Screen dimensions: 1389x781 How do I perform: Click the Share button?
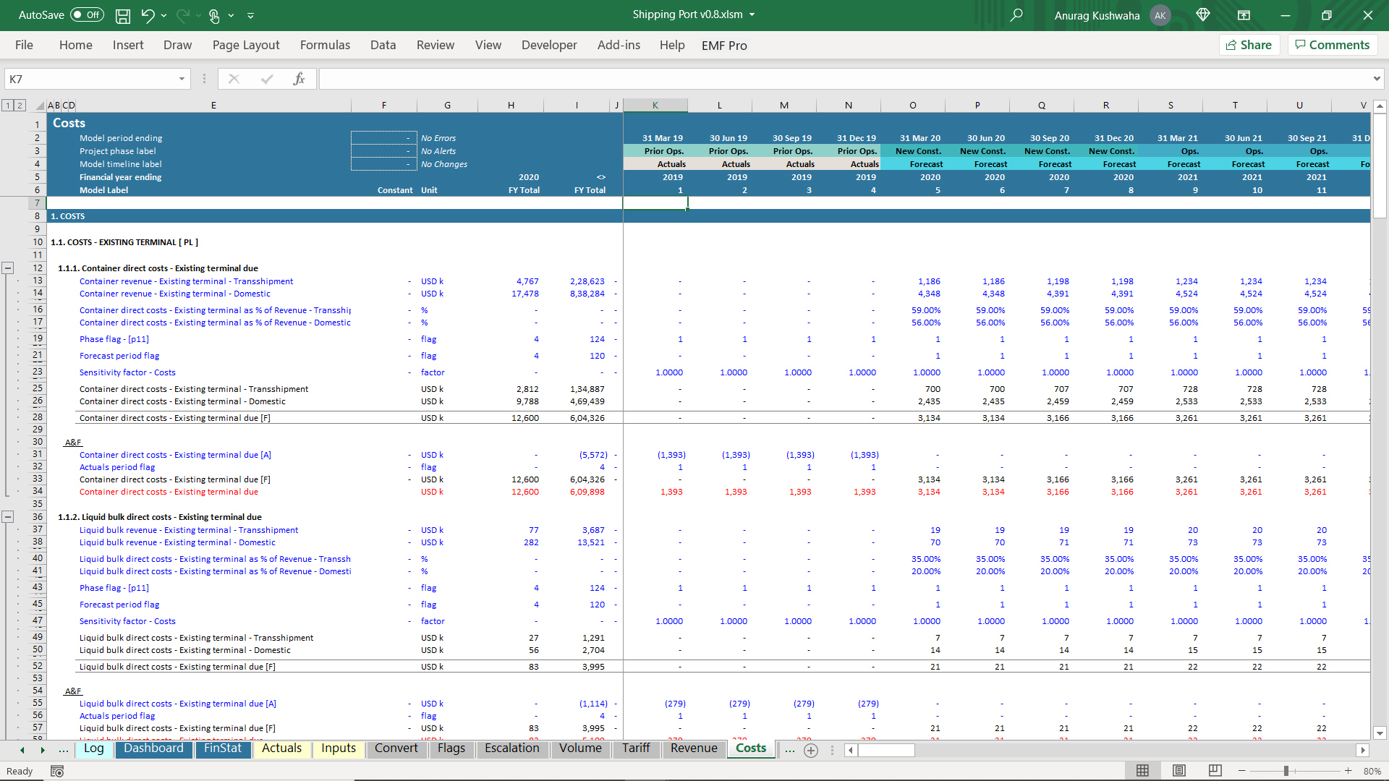point(1249,45)
